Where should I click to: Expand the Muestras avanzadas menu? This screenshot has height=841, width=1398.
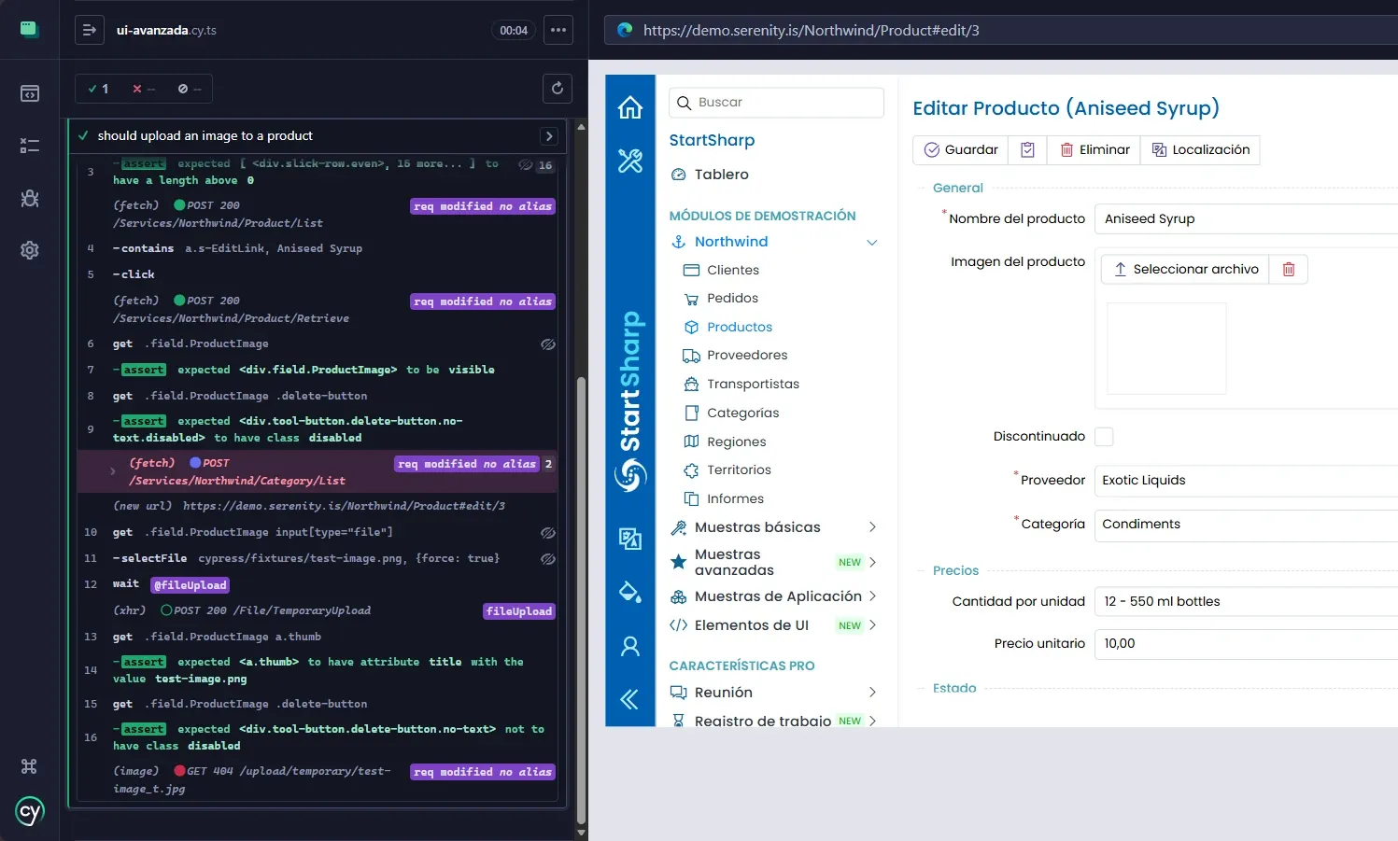pos(872,563)
